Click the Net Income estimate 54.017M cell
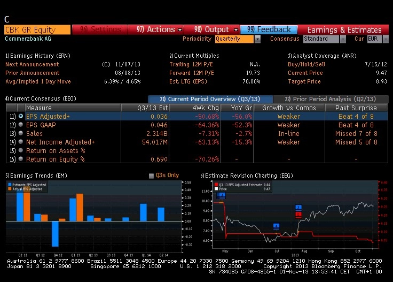The image size is (393, 282). pos(155,142)
